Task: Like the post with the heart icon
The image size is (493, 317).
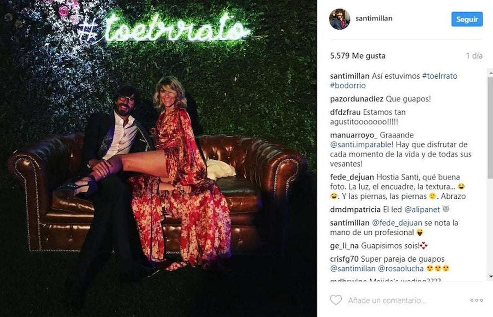Action: pos(336,300)
